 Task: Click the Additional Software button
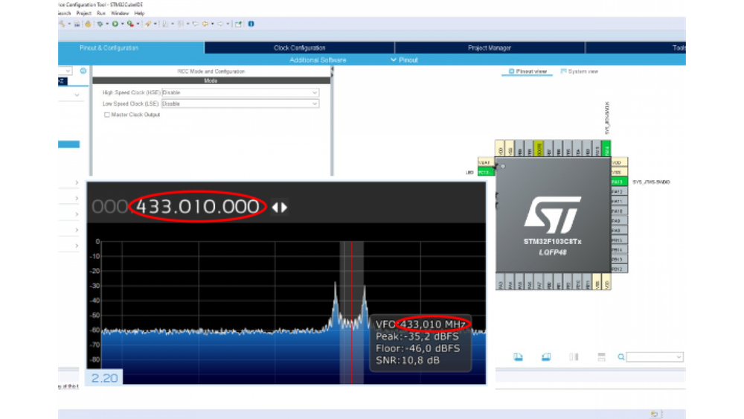[318, 60]
